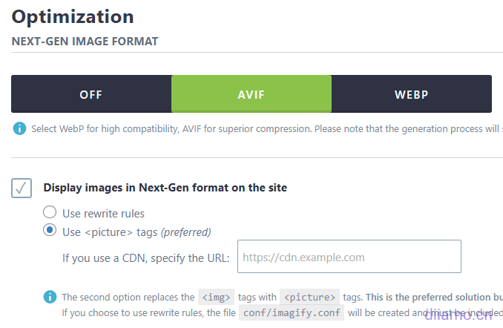Switch the format to WEBP
503x328 pixels.
point(411,94)
